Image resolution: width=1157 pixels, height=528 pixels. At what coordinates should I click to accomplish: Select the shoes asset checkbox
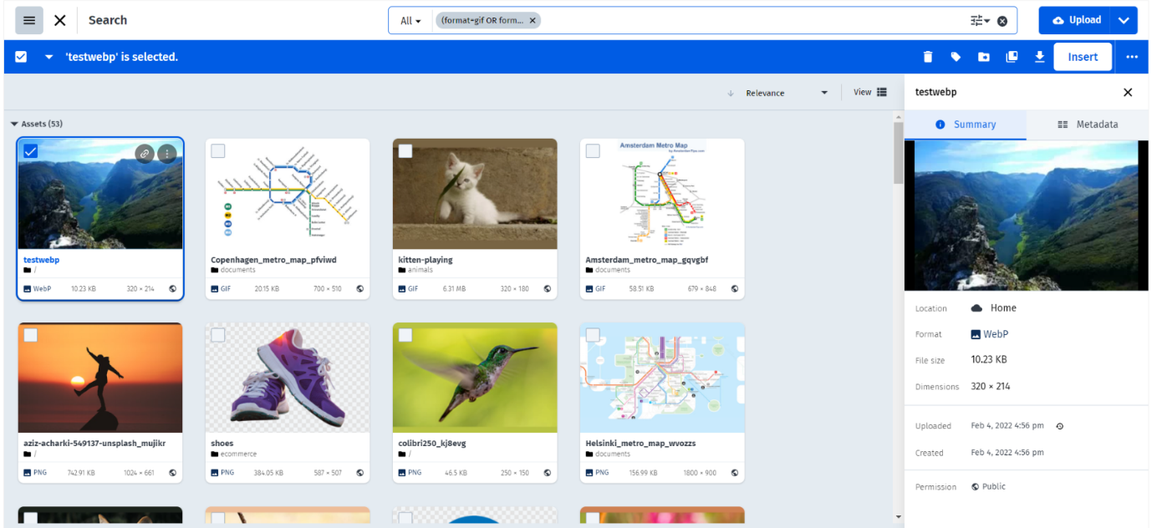(217, 335)
